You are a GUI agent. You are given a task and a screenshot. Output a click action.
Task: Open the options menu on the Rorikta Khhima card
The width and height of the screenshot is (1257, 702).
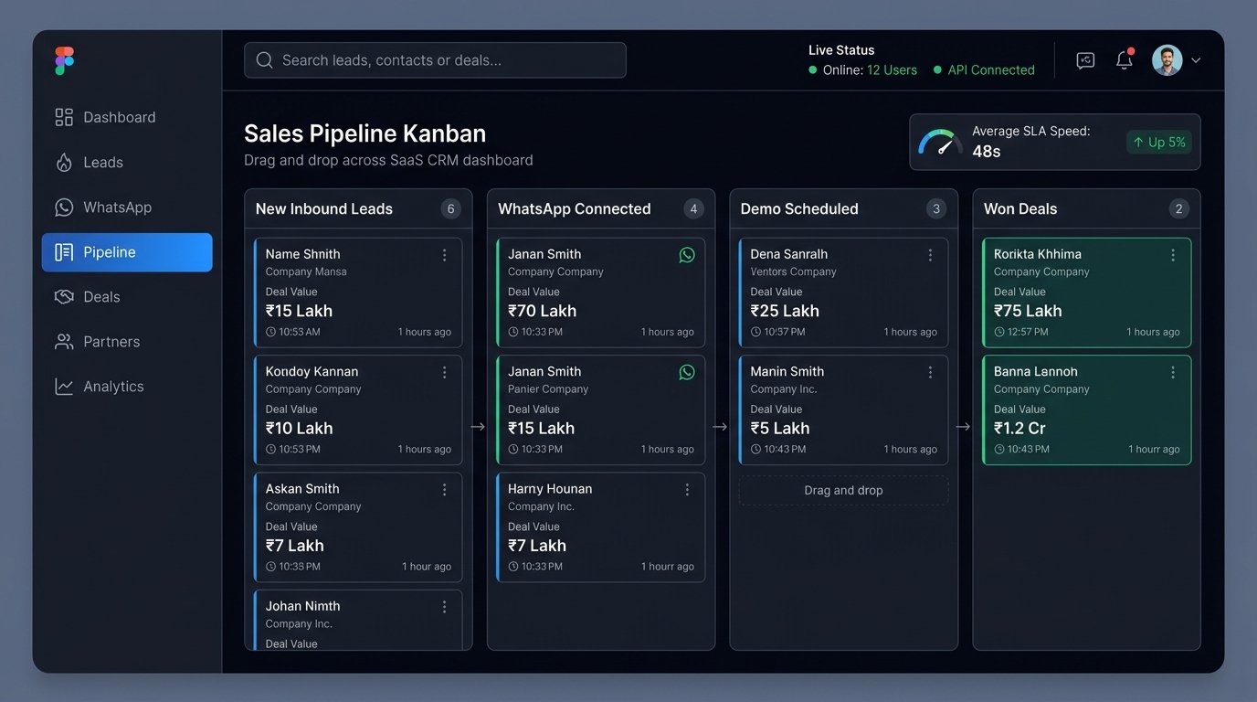(x=1173, y=255)
